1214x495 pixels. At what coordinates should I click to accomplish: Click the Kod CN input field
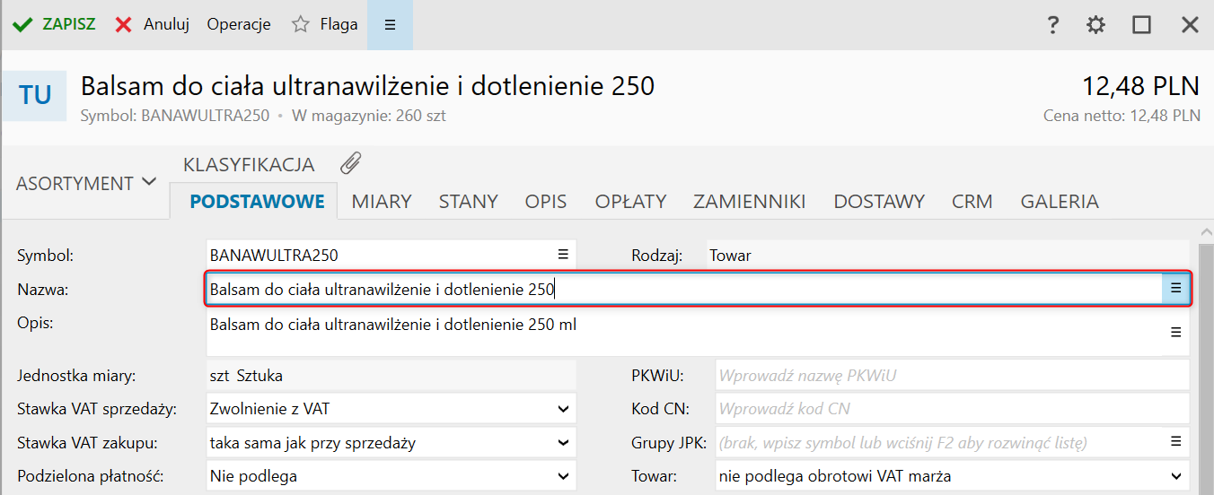(x=952, y=409)
